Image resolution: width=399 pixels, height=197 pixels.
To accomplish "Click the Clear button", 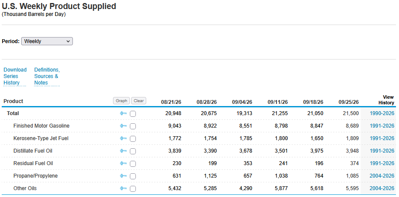I will [x=139, y=101].
